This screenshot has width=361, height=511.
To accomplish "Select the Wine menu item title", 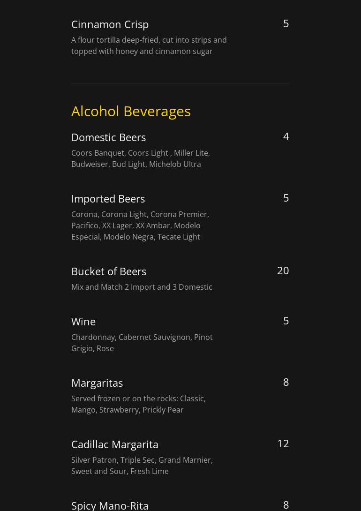I will [x=83, y=321].
